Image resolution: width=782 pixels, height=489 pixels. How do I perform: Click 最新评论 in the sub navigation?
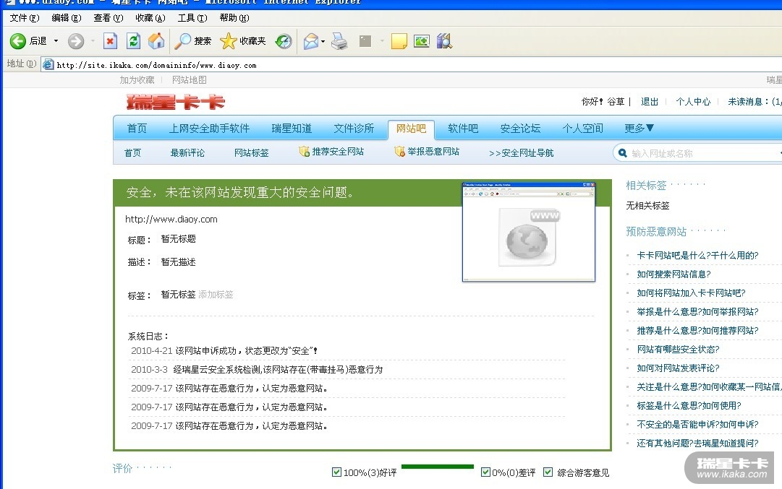click(187, 153)
